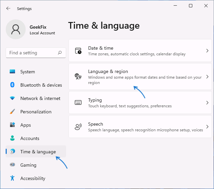Click 'Time zones, automatic clock settings' description
Image resolution: width=214 pixels, height=189 pixels.
coord(137,54)
